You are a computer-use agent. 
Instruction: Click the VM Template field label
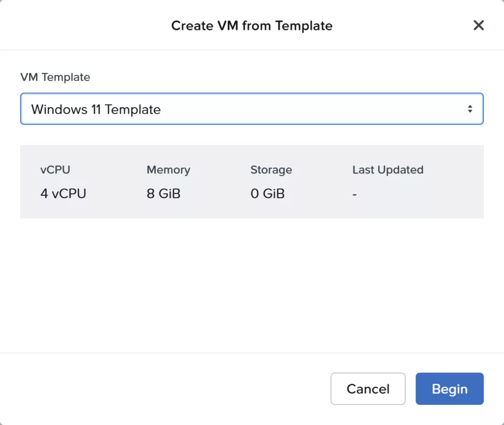[x=55, y=77]
